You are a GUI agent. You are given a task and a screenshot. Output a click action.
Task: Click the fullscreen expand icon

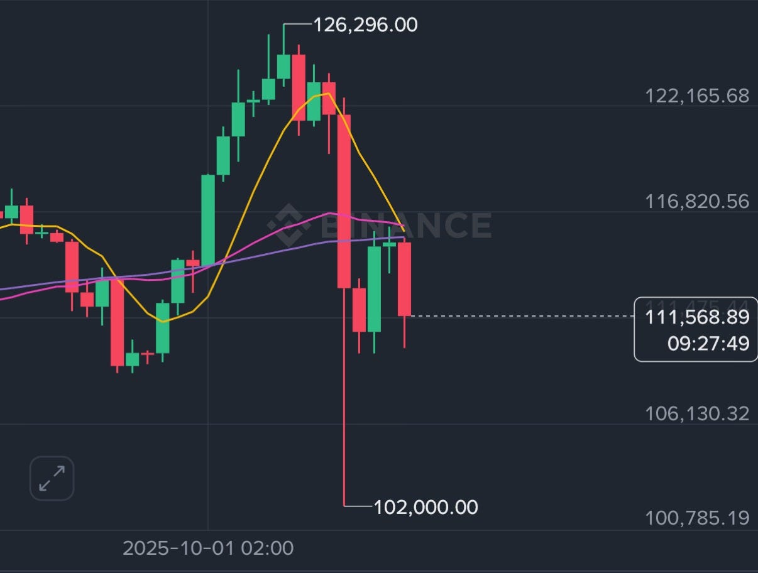[51, 477]
